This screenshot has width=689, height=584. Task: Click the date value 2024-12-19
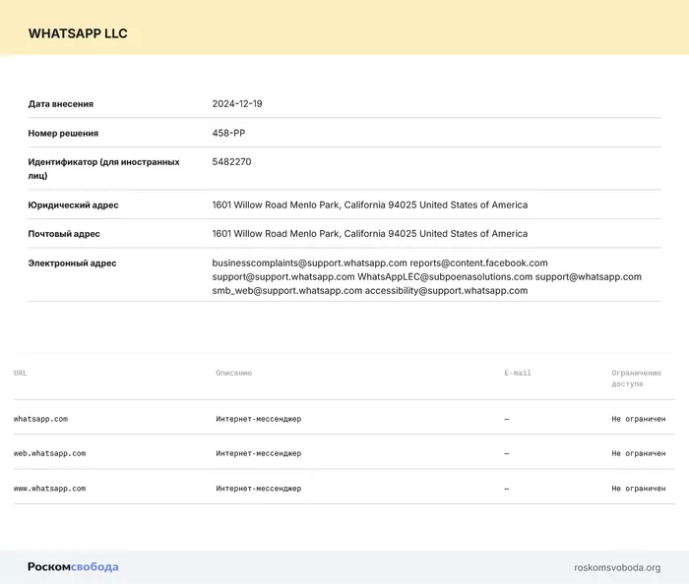point(237,103)
